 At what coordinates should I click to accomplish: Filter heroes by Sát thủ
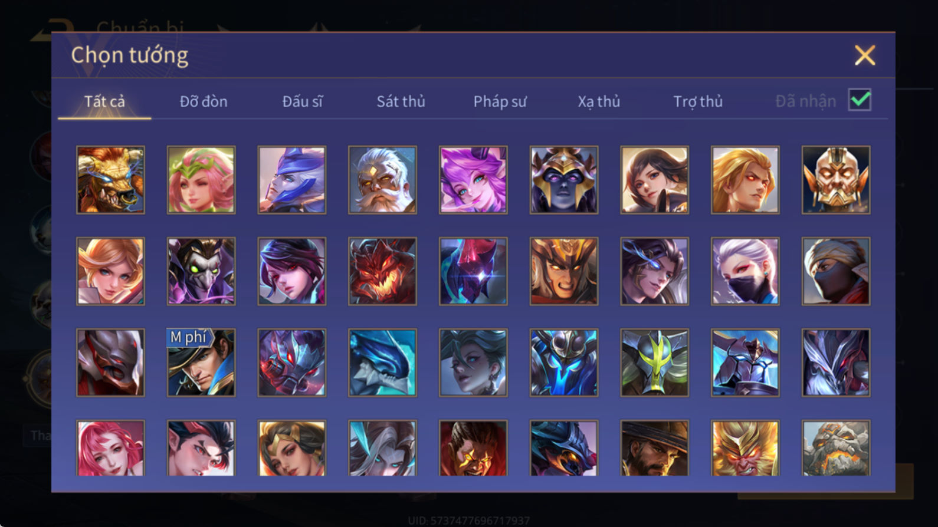(401, 101)
